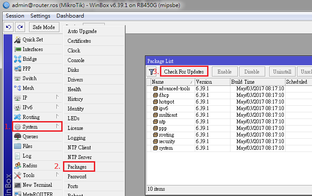Viewport: 312px width, 196px height.
Task: Open Quick Set icon in sidebar
Action: click(18, 40)
